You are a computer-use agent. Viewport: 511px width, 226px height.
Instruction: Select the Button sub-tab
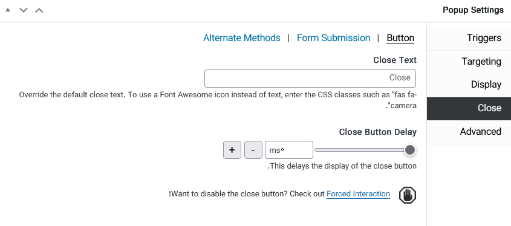tap(400, 38)
